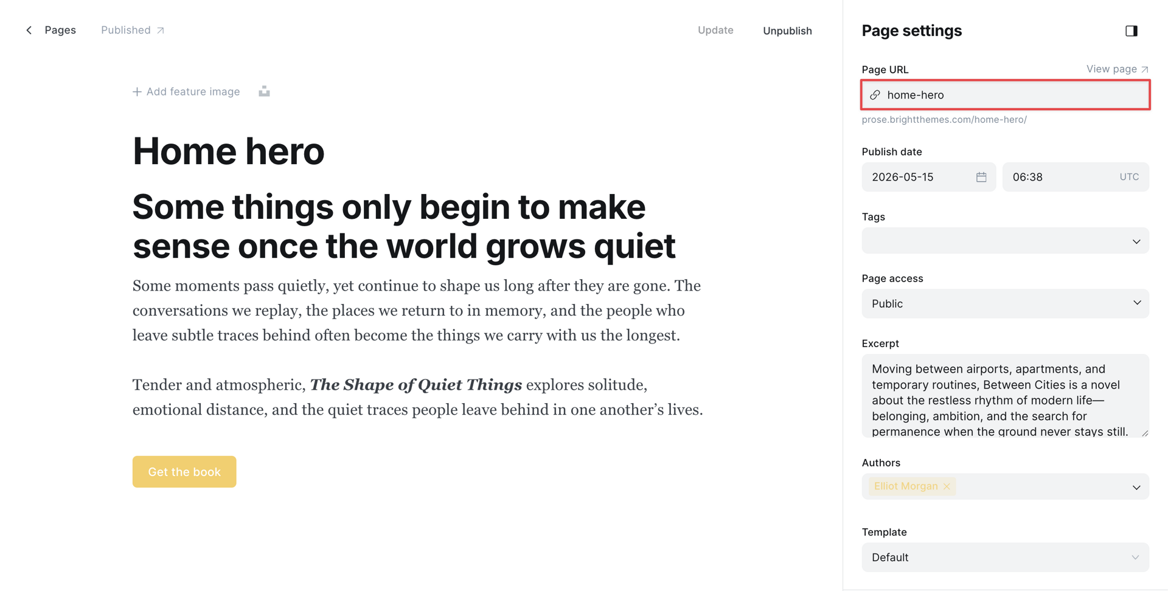Click the paragraph starting Some moments pass quietly
Screen dimensions: 1168x591
417,311
